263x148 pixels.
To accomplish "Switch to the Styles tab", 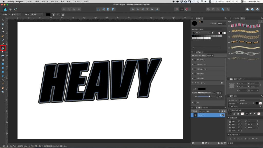I will pos(205,108).
